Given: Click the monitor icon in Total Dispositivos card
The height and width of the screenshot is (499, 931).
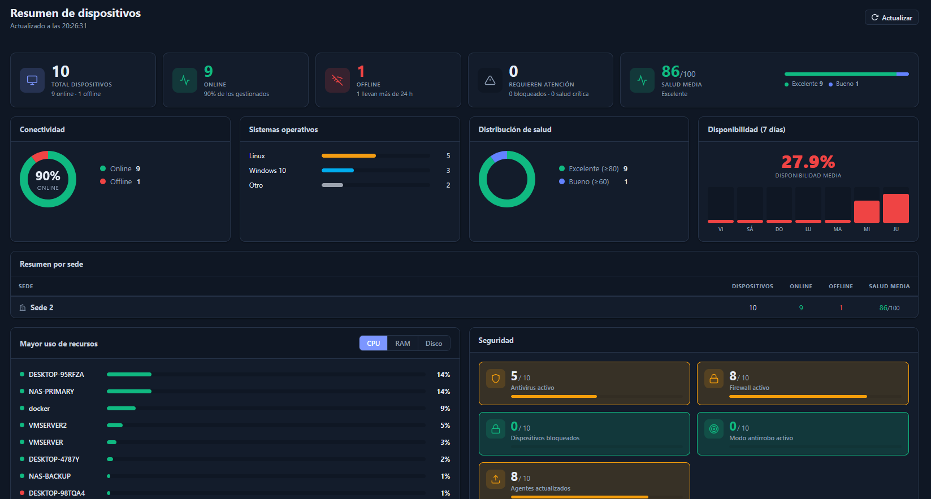Looking at the screenshot, I should tap(32, 80).
